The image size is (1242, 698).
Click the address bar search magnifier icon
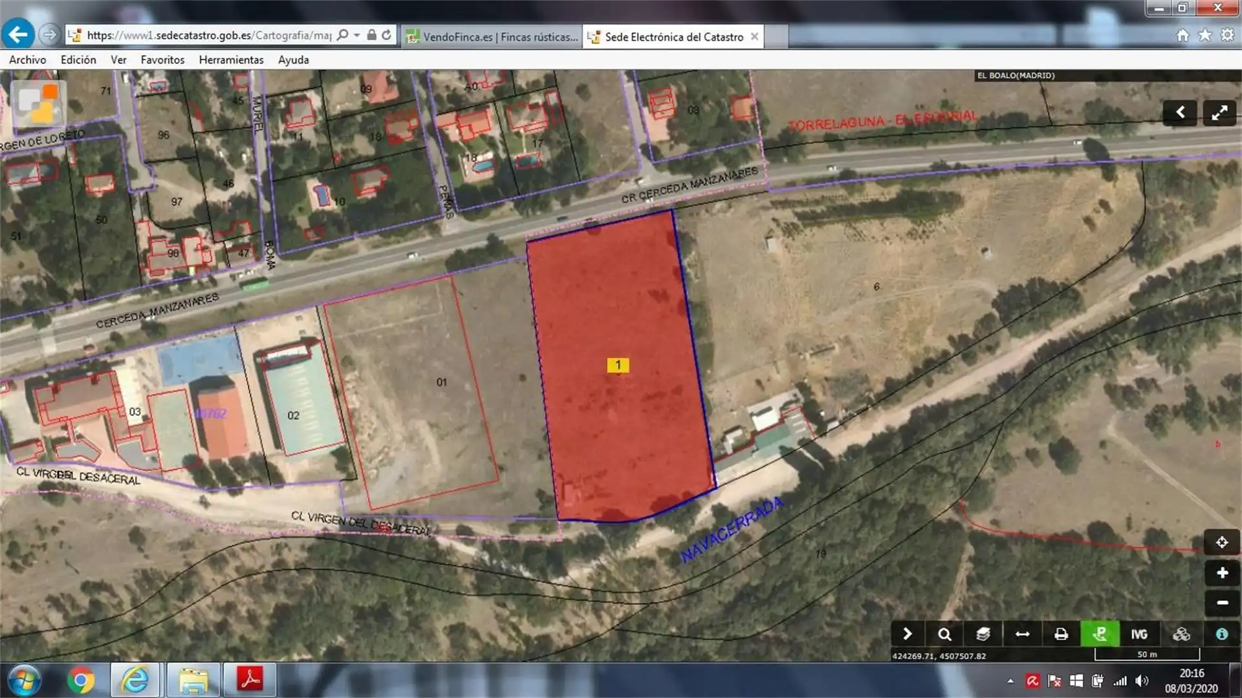343,35
